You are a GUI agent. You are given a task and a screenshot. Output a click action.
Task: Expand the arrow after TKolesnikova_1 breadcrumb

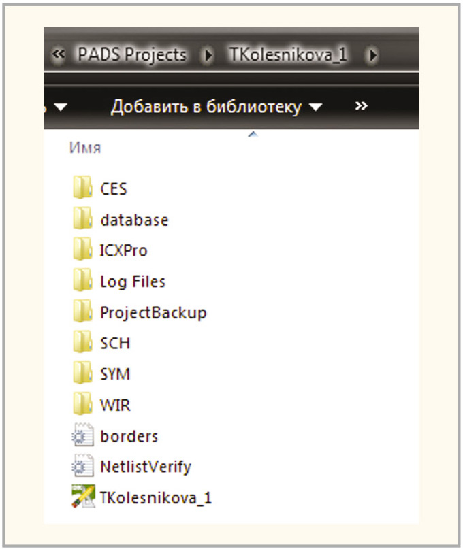point(372,55)
